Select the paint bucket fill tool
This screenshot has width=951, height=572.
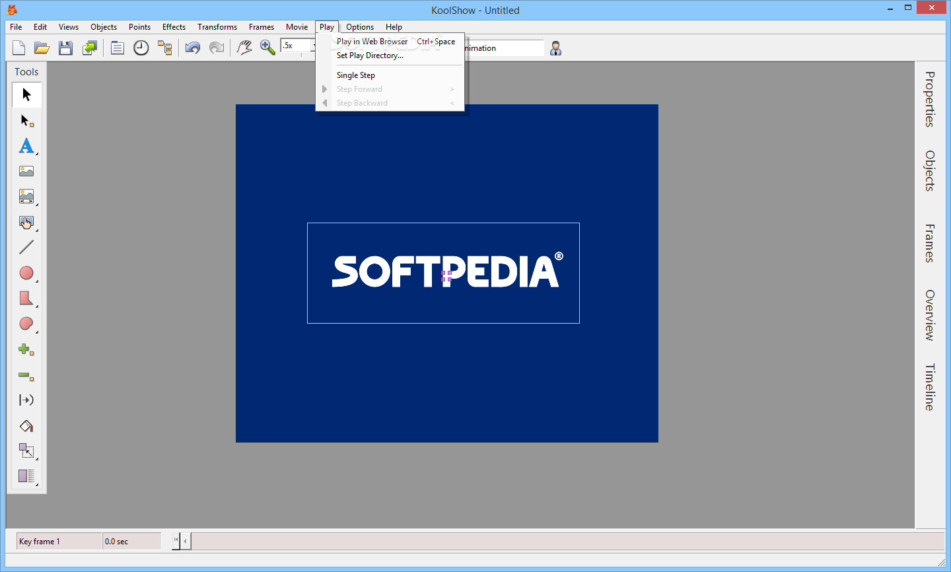tap(26, 426)
